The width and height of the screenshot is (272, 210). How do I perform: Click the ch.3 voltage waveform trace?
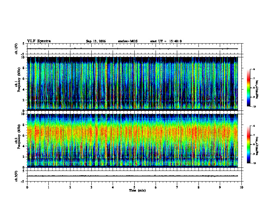click(133, 176)
